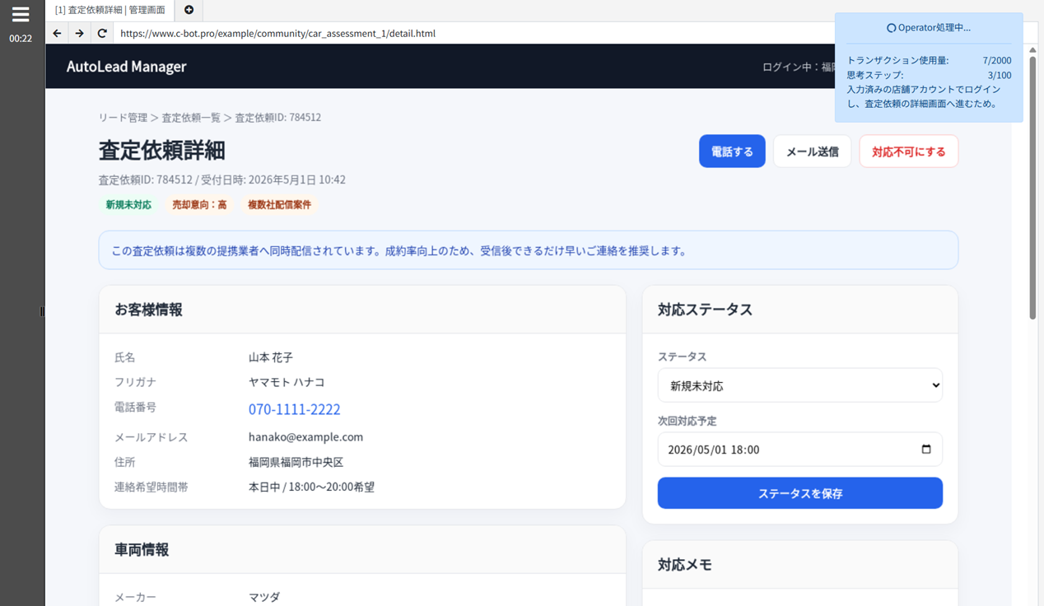Click the 対応メモ section heading
Image resolution: width=1044 pixels, height=606 pixels.
(x=685, y=565)
